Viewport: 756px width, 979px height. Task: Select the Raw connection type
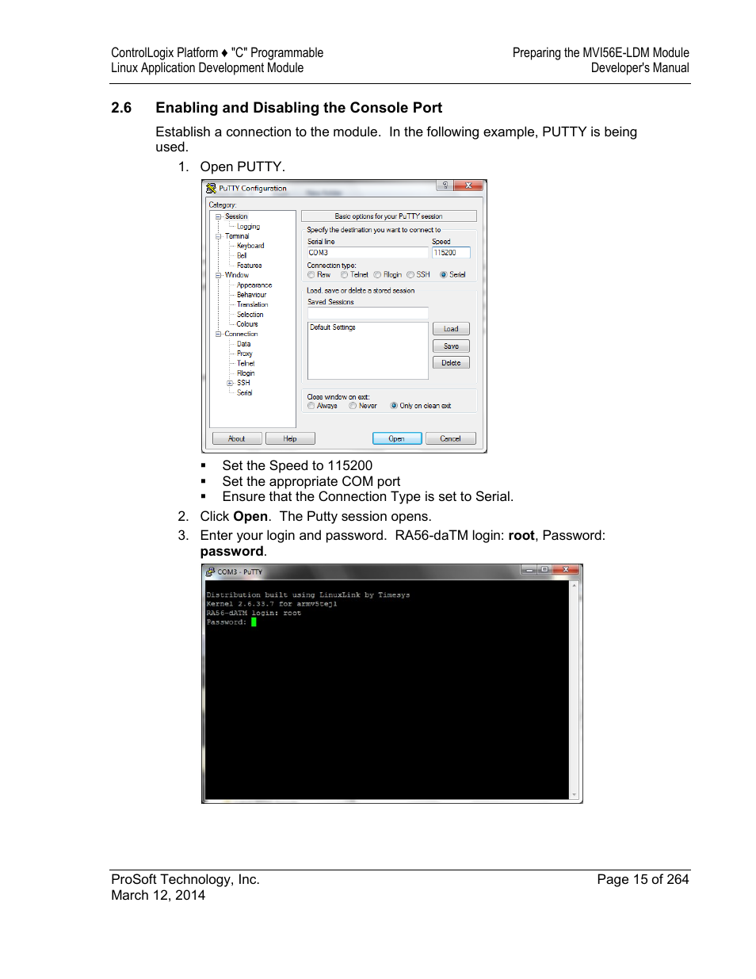tap(311, 275)
